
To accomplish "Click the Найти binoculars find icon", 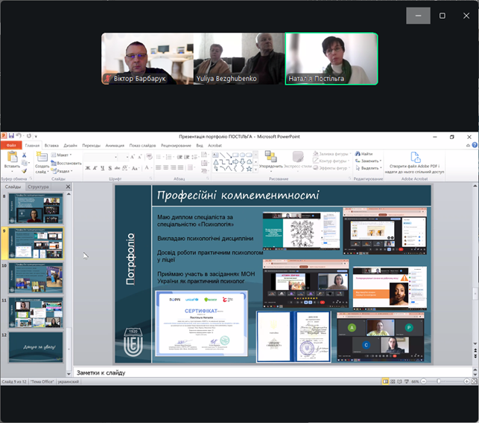I will 364,154.
